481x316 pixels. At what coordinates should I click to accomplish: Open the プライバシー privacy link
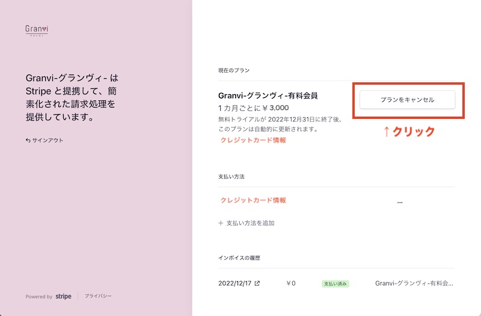pyautogui.click(x=98, y=296)
